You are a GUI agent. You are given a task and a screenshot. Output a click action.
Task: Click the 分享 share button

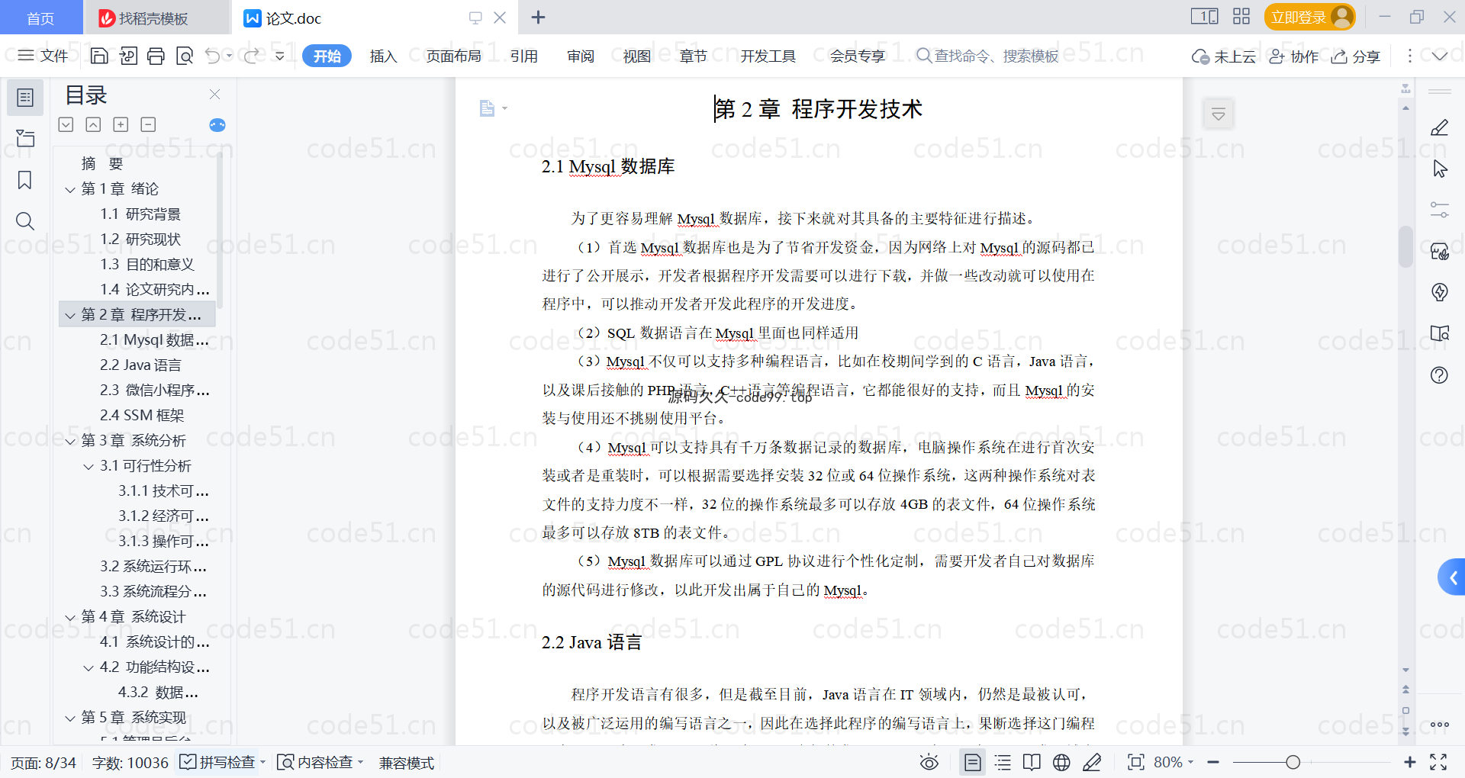[x=1356, y=56]
